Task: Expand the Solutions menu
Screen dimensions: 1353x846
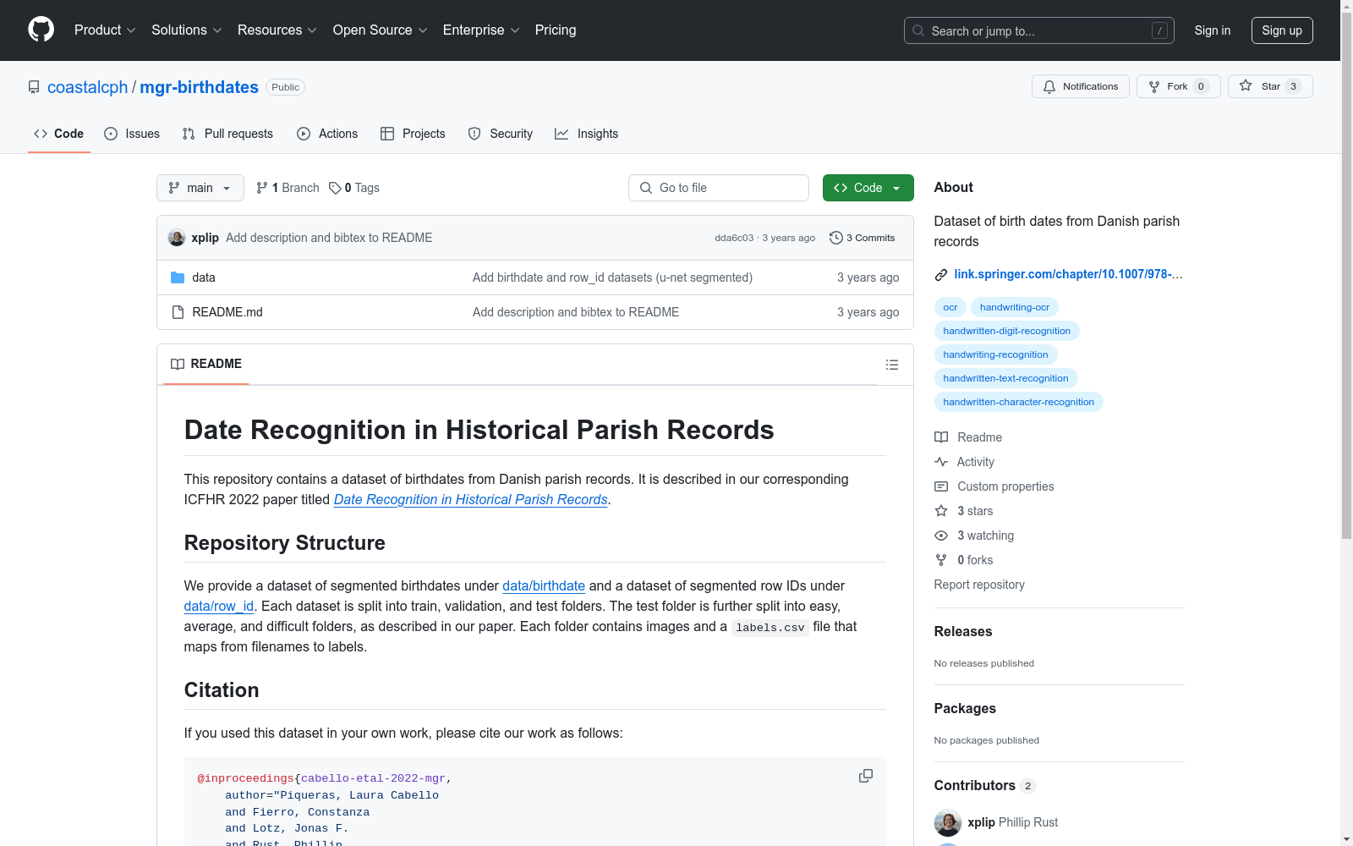Action: (187, 30)
